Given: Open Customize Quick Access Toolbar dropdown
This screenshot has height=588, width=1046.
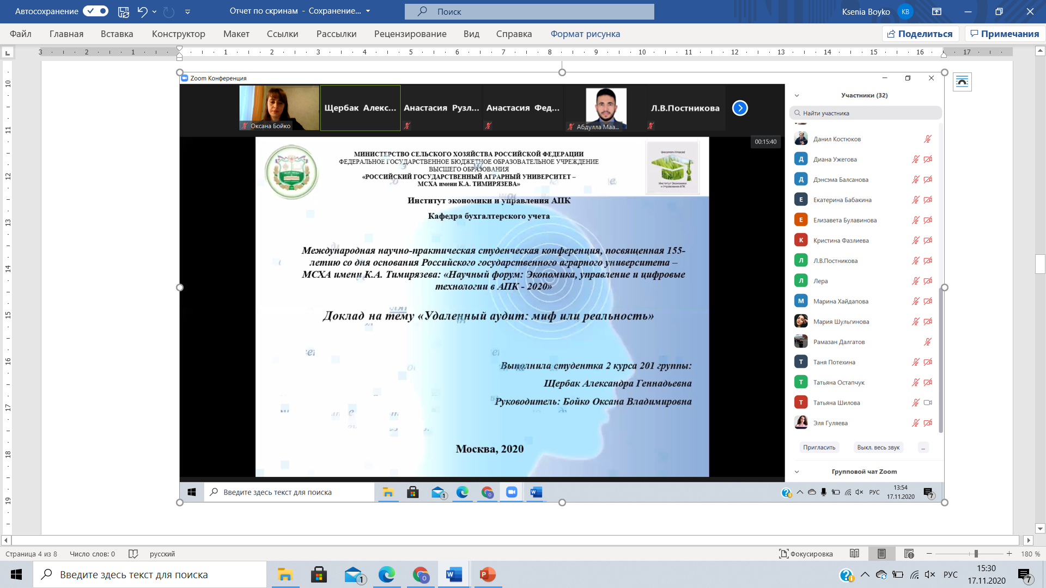Looking at the screenshot, I should [187, 11].
